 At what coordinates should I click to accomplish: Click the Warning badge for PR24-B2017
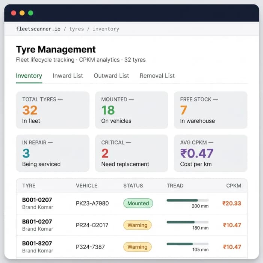click(138, 225)
